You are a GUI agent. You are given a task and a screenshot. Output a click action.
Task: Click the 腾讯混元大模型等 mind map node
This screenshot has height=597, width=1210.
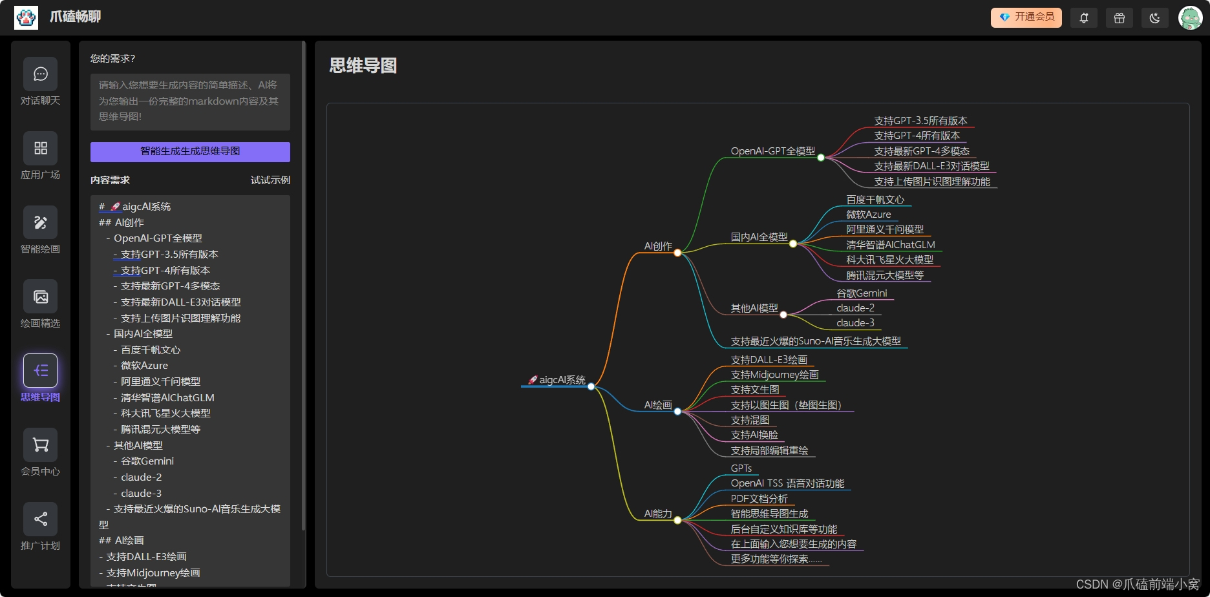click(x=885, y=275)
